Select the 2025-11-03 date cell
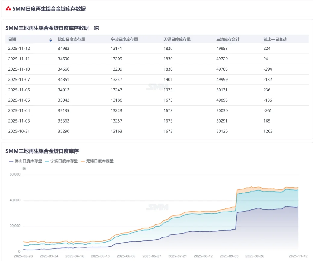Viewport: 313px width, 261px height. 19,121
